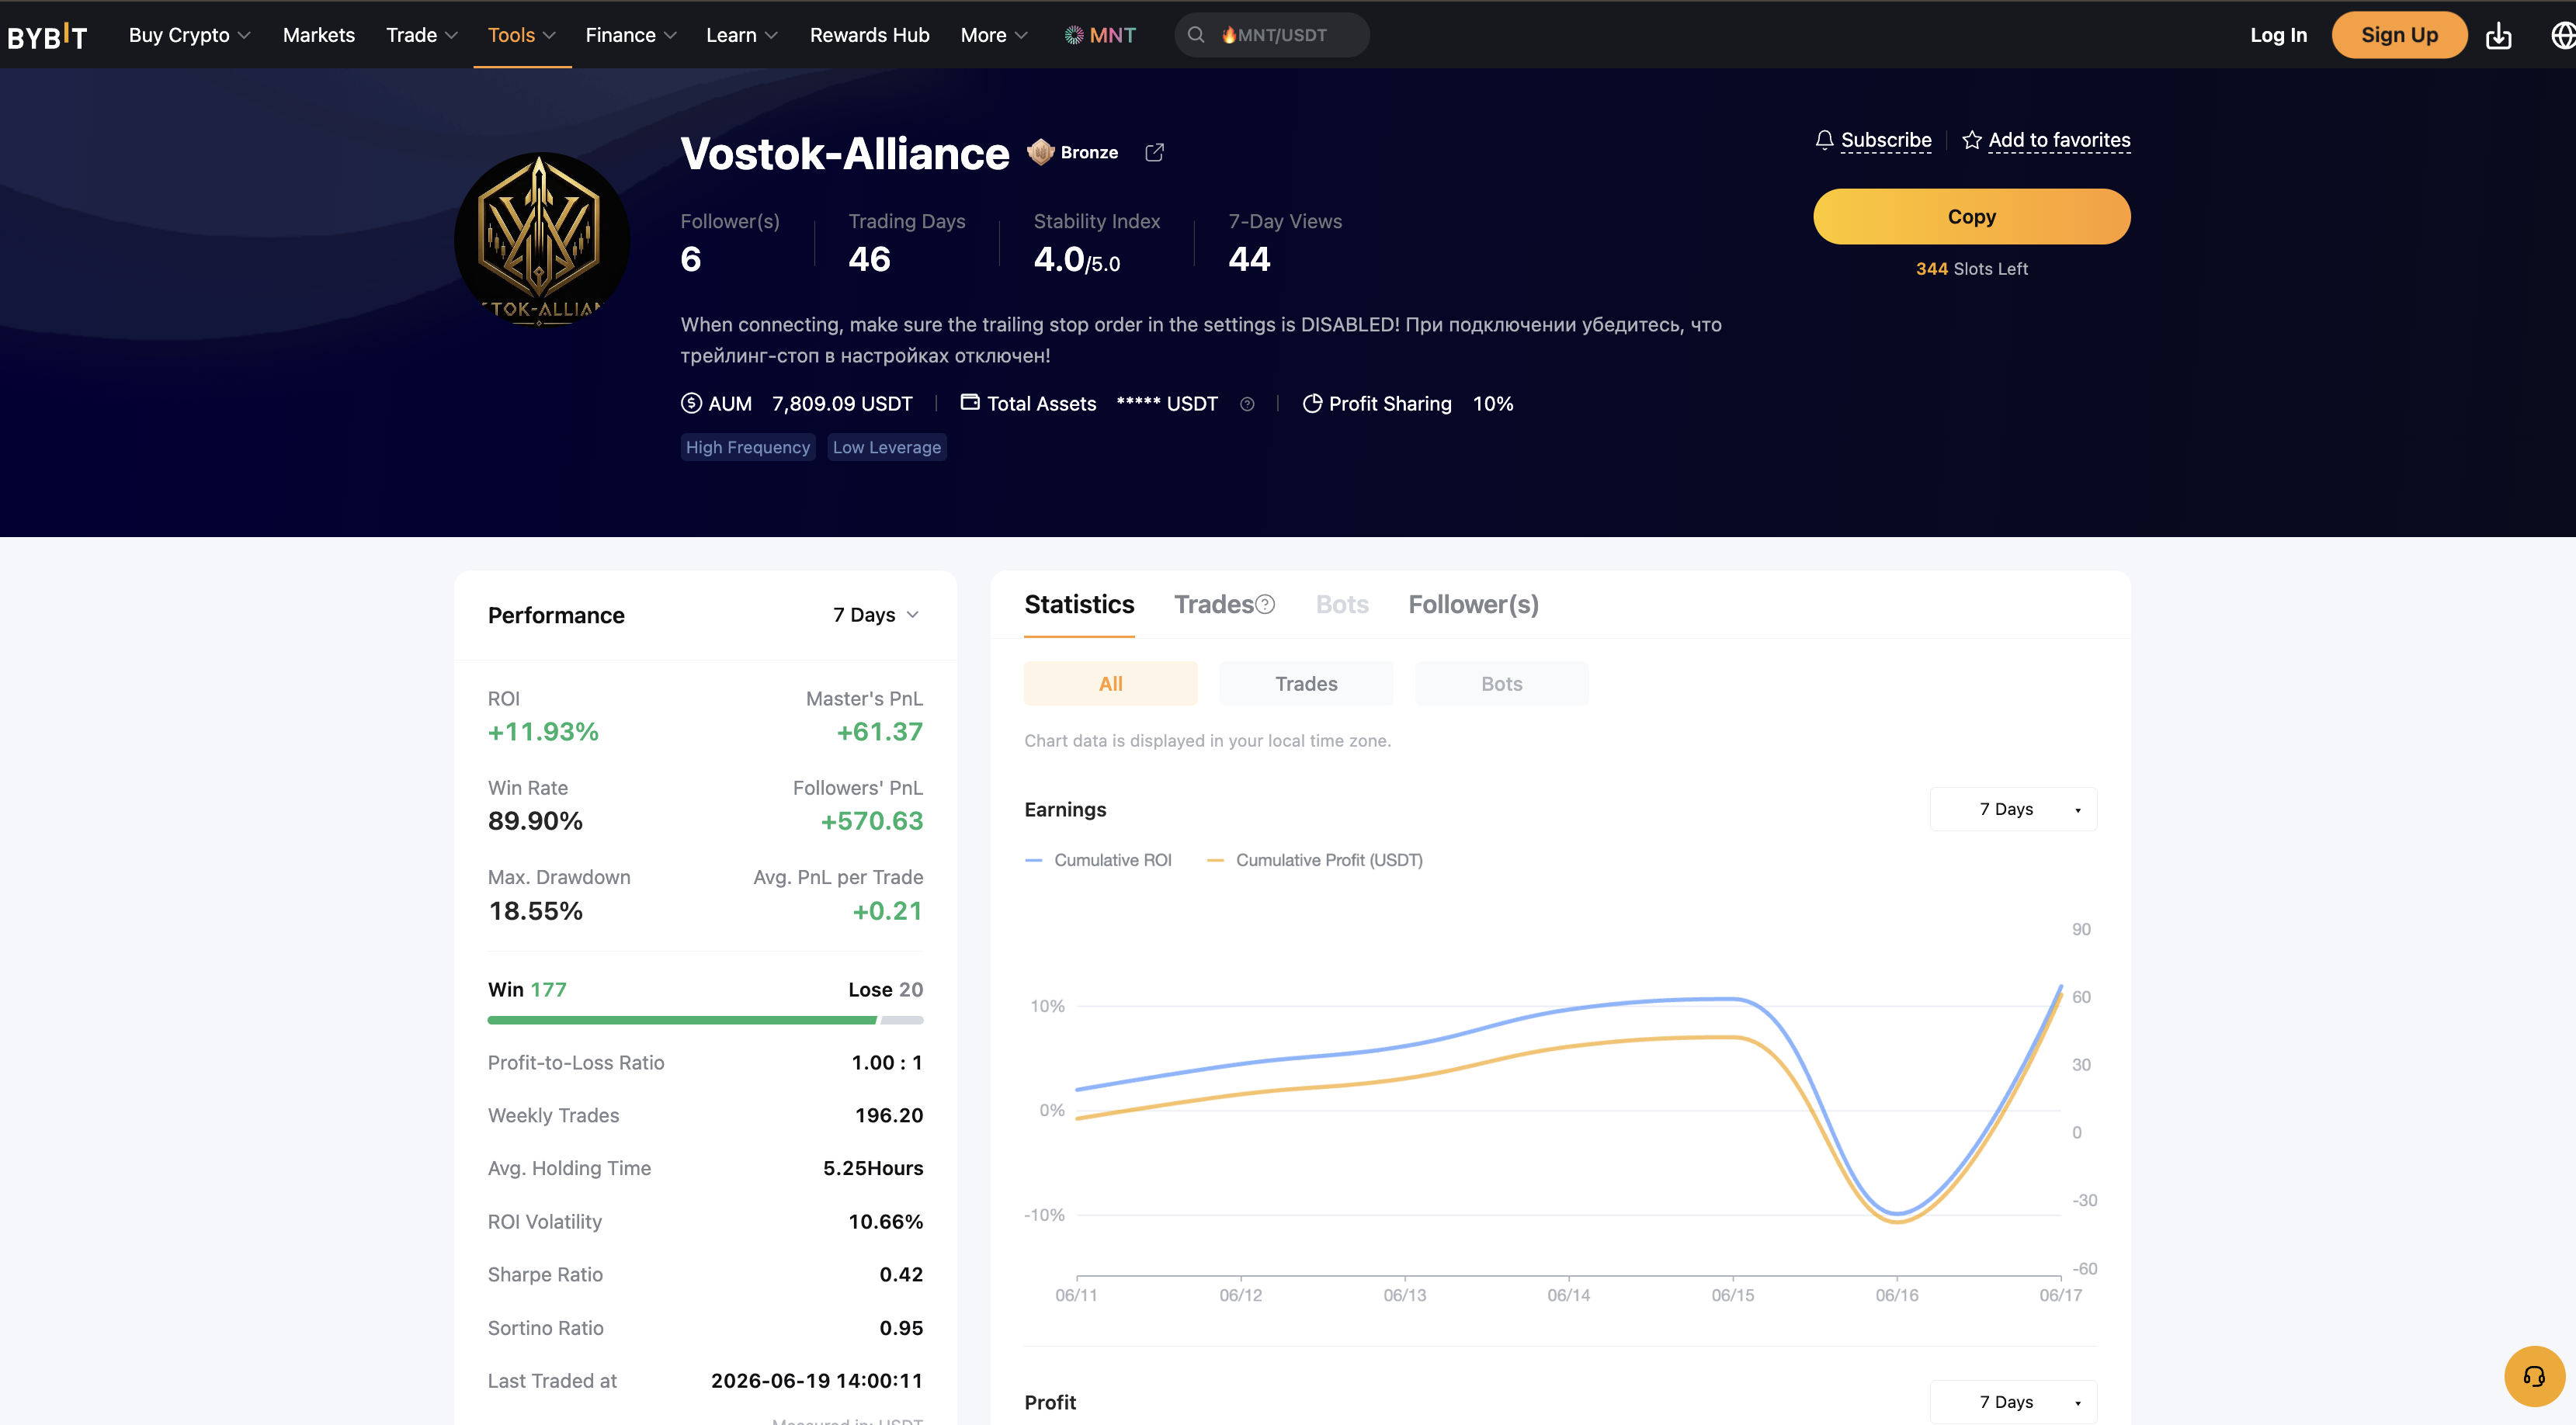Click the Avg. Holding Time 5.25Hours value
Screen dimensions: 2576x1425
[872, 1168]
